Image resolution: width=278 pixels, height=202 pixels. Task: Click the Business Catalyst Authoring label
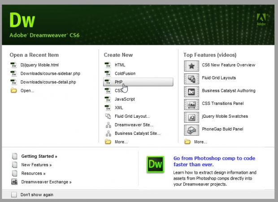tap(229, 90)
